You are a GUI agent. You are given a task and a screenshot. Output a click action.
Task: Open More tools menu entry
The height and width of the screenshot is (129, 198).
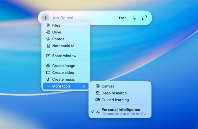point(61,86)
